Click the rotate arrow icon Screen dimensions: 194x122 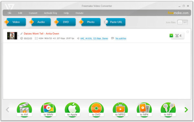[181, 36]
